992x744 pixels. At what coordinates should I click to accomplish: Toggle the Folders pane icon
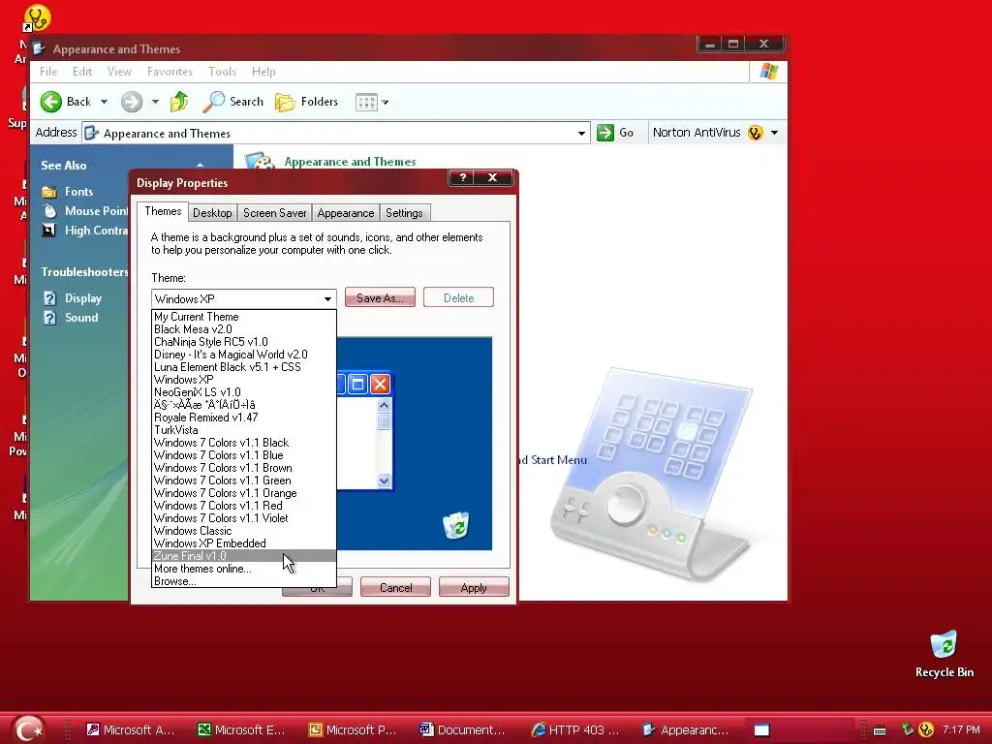[x=286, y=102]
